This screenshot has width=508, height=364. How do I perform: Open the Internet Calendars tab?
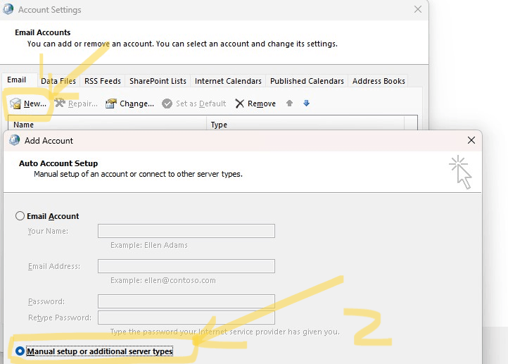[x=228, y=81]
